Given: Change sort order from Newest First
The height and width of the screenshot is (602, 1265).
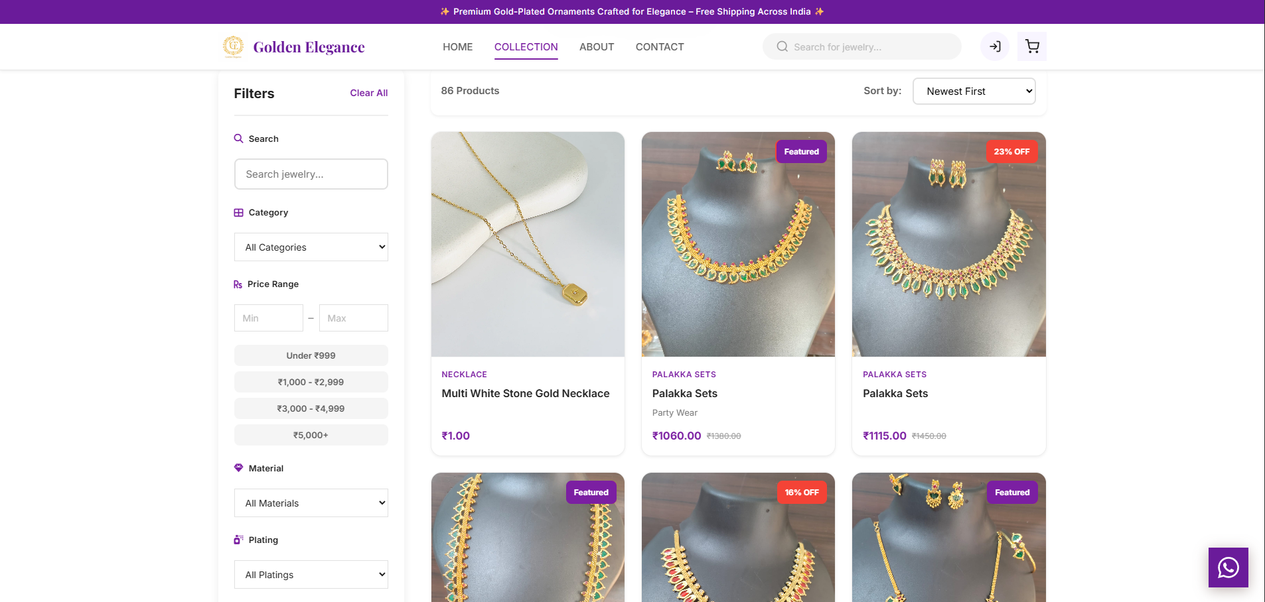Looking at the screenshot, I should click(974, 91).
